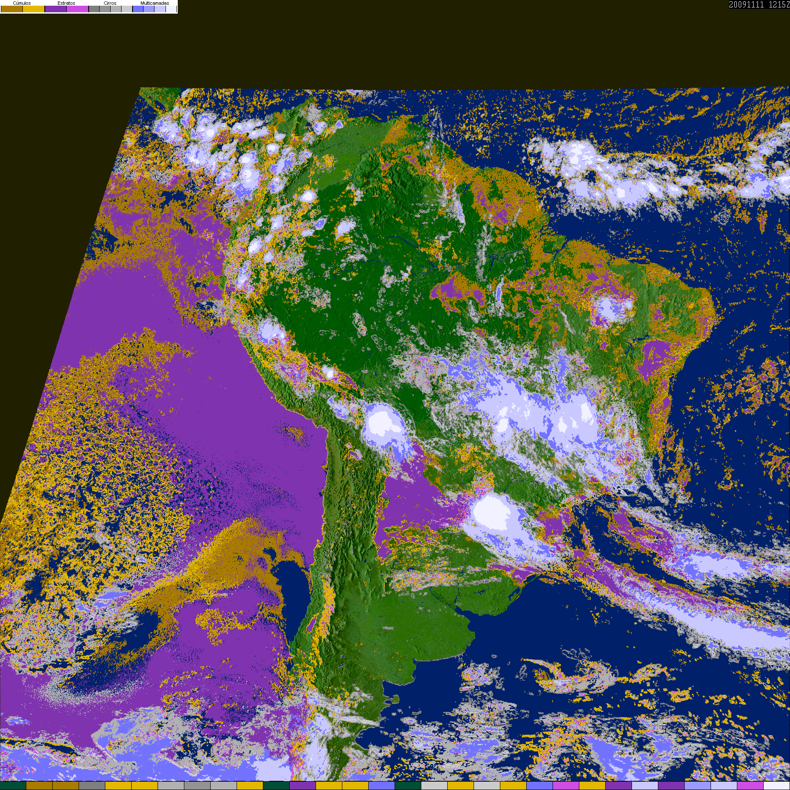This screenshot has width=790, height=790.
Task: Pick the lightest gray Cirros legend swatch
Action: 127,9
